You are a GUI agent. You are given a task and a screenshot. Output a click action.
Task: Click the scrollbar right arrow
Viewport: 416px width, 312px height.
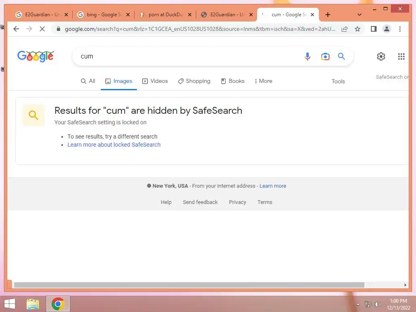point(405,285)
